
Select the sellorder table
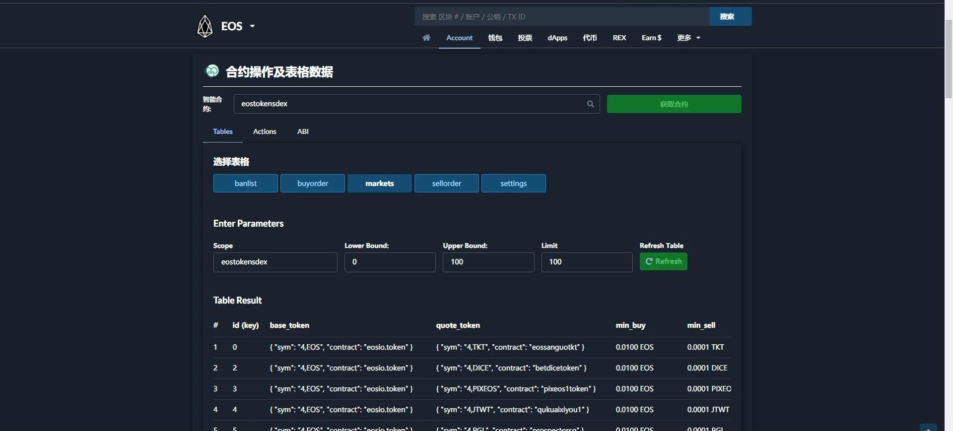tap(446, 184)
